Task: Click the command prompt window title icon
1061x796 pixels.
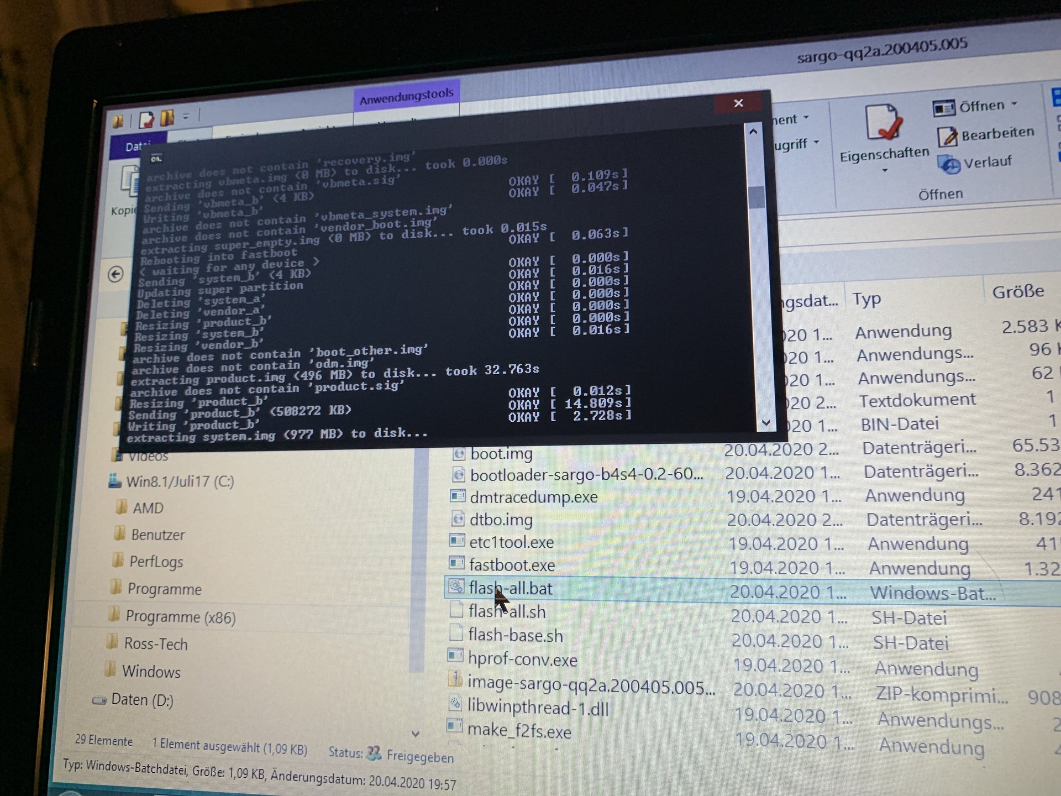Action: click(156, 159)
